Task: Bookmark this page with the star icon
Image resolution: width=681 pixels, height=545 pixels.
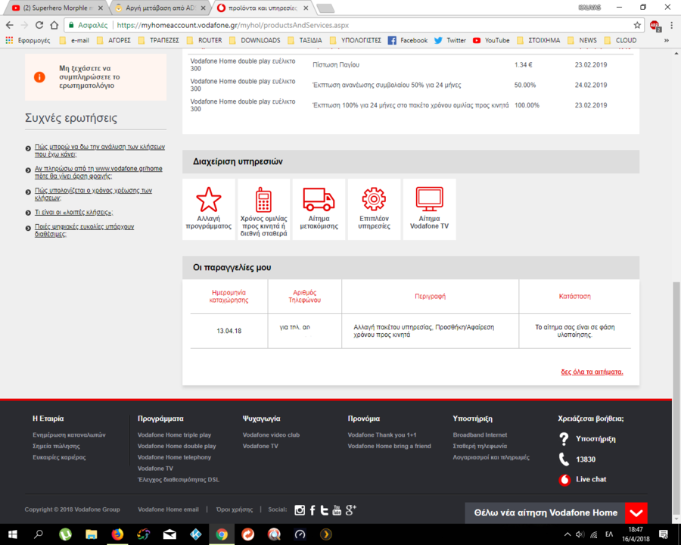Action: 637,25
